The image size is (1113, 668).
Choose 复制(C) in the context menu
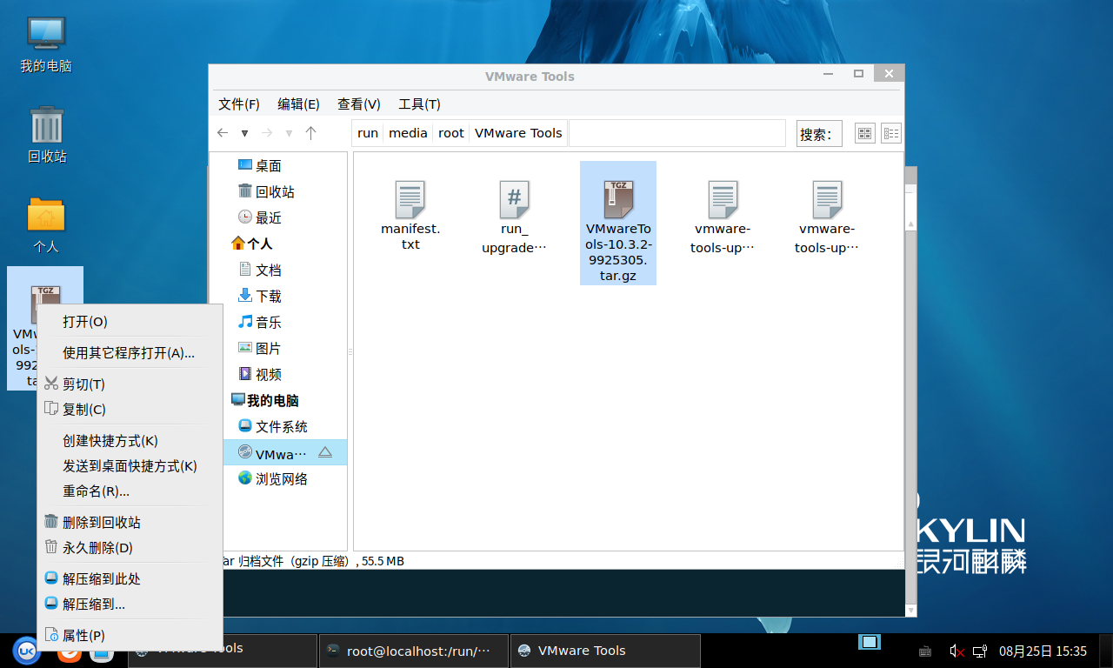point(130,410)
